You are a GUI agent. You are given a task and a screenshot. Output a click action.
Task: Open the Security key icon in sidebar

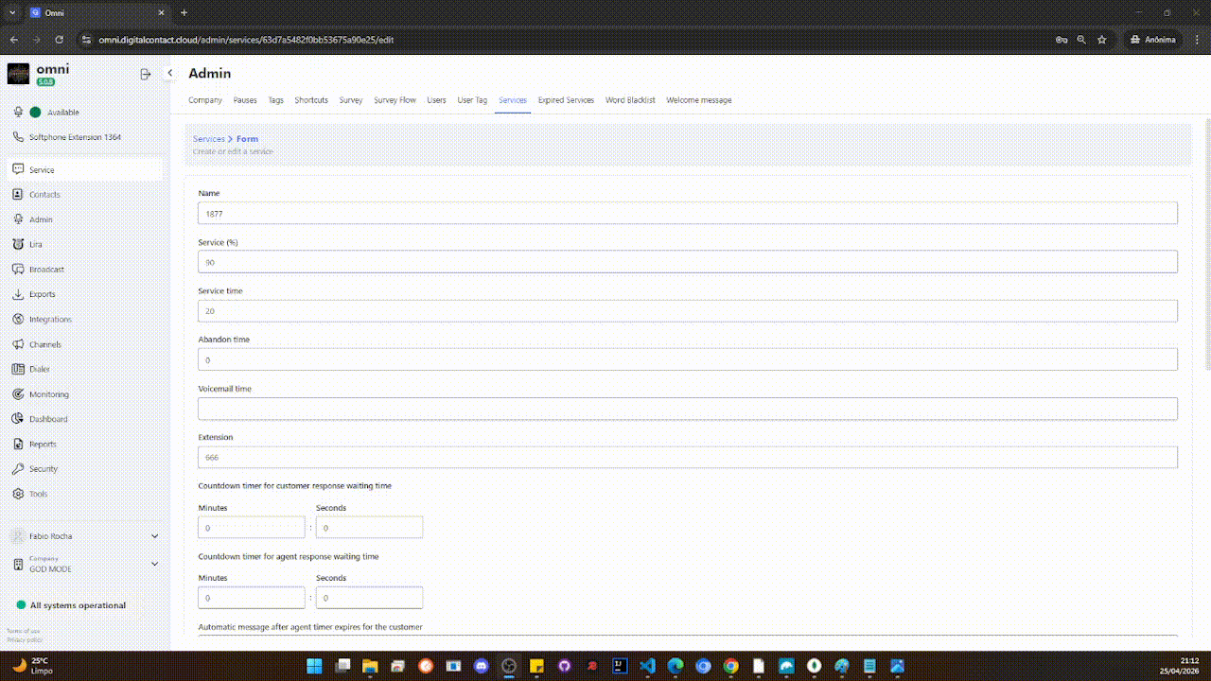[x=18, y=469]
